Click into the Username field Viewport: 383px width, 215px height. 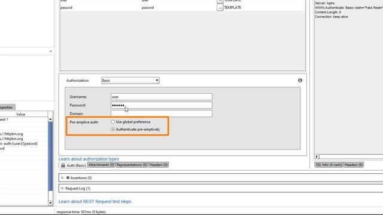tap(162, 97)
